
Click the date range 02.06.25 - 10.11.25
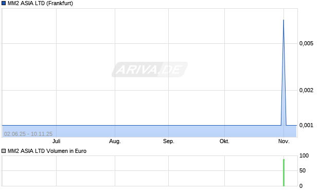click(28, 134)
